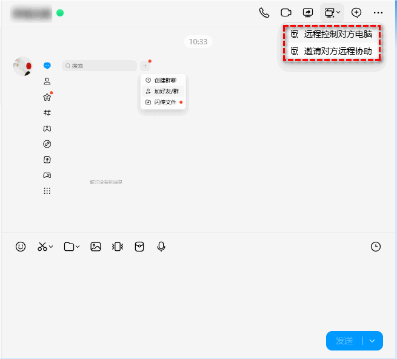The height and width of the screenshot is (359, 397).
Task: Open the emoji picker
Action: (21, 247)
